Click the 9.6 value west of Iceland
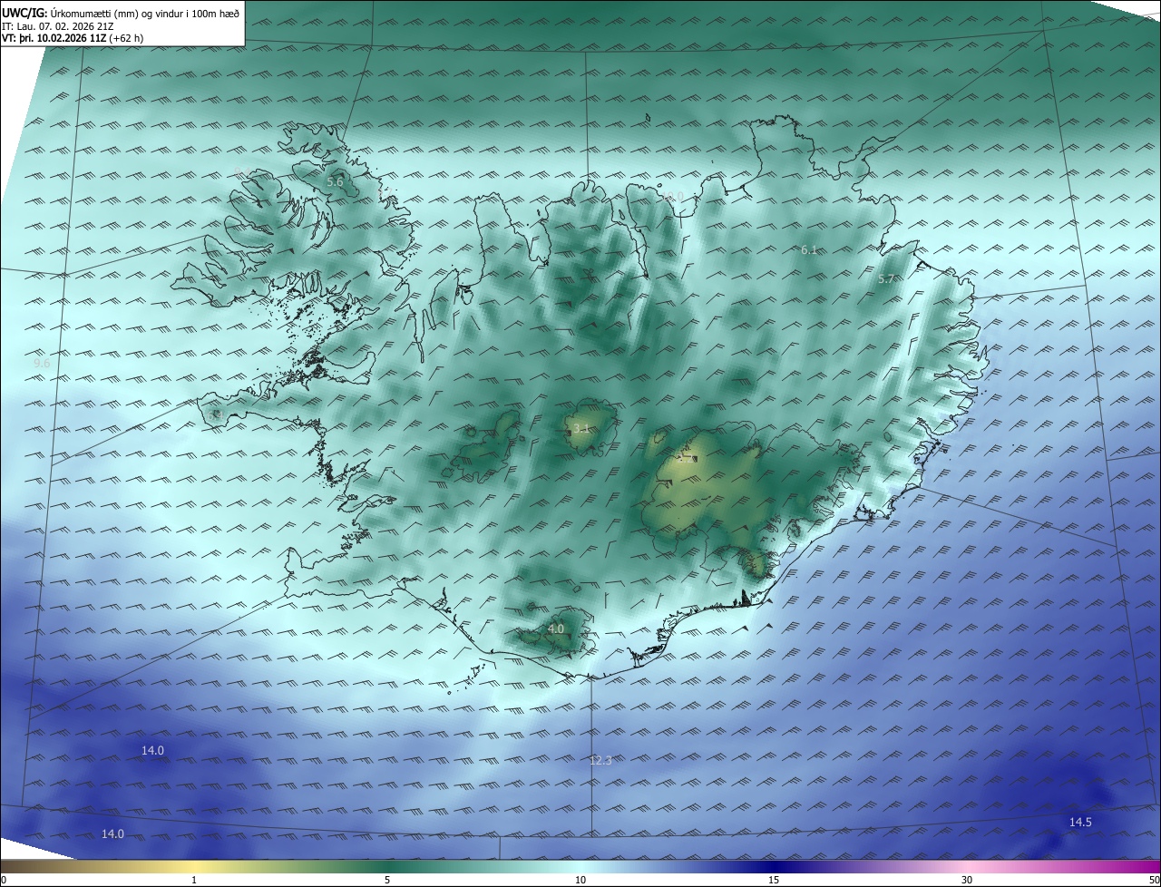Image resolution: width=1161 pixels, height=887 pixels. (42, 363)
